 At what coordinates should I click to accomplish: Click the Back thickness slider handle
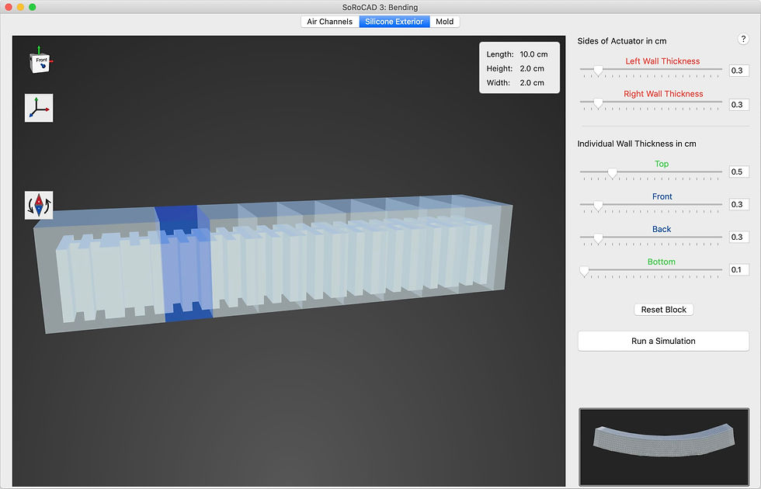click(x=599, y=238)
